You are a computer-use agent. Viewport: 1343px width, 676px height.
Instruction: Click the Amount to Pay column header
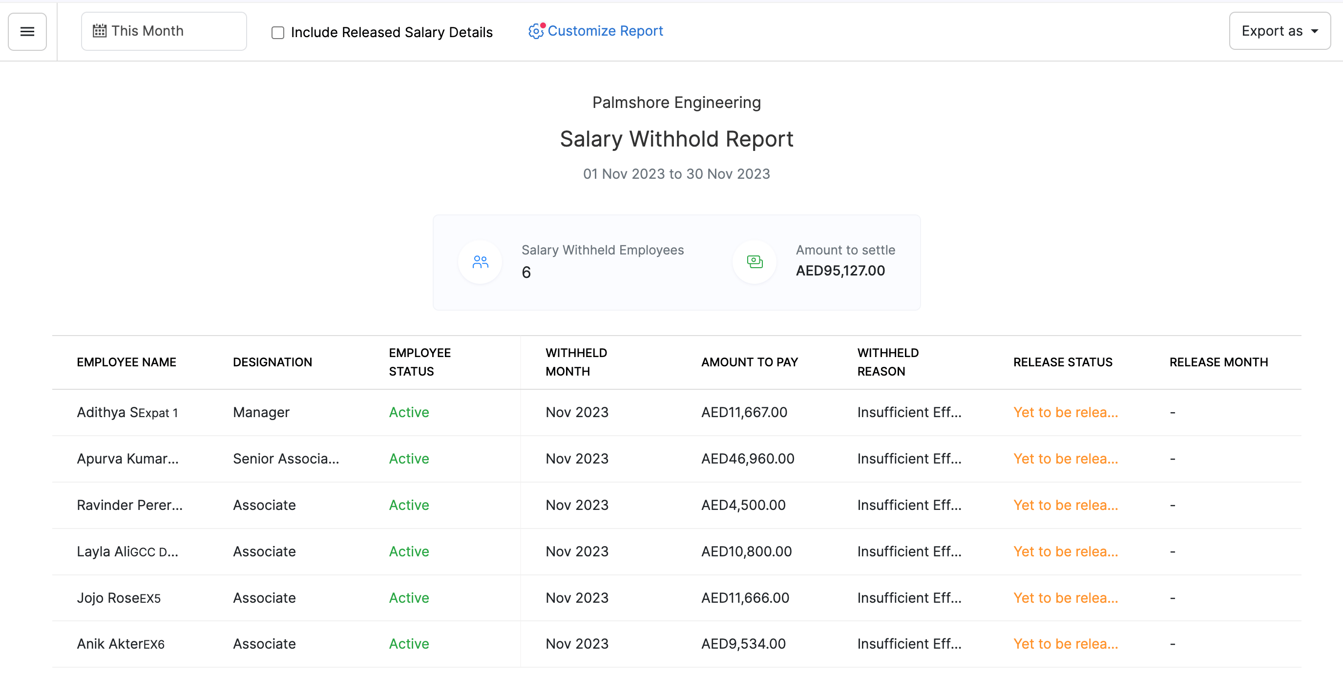tap(749, 362)
